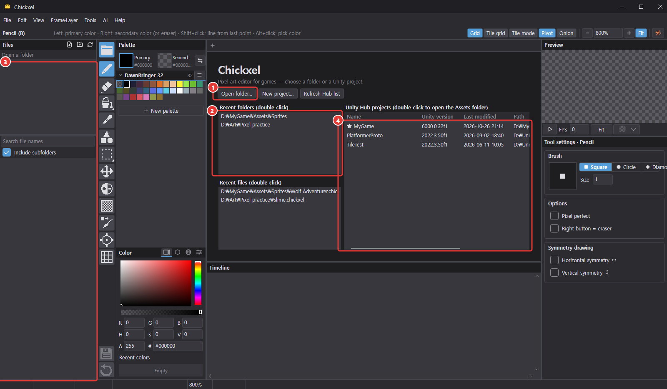Open the AI menu
This screenshot has height=389, width=667.
[105, 20]
